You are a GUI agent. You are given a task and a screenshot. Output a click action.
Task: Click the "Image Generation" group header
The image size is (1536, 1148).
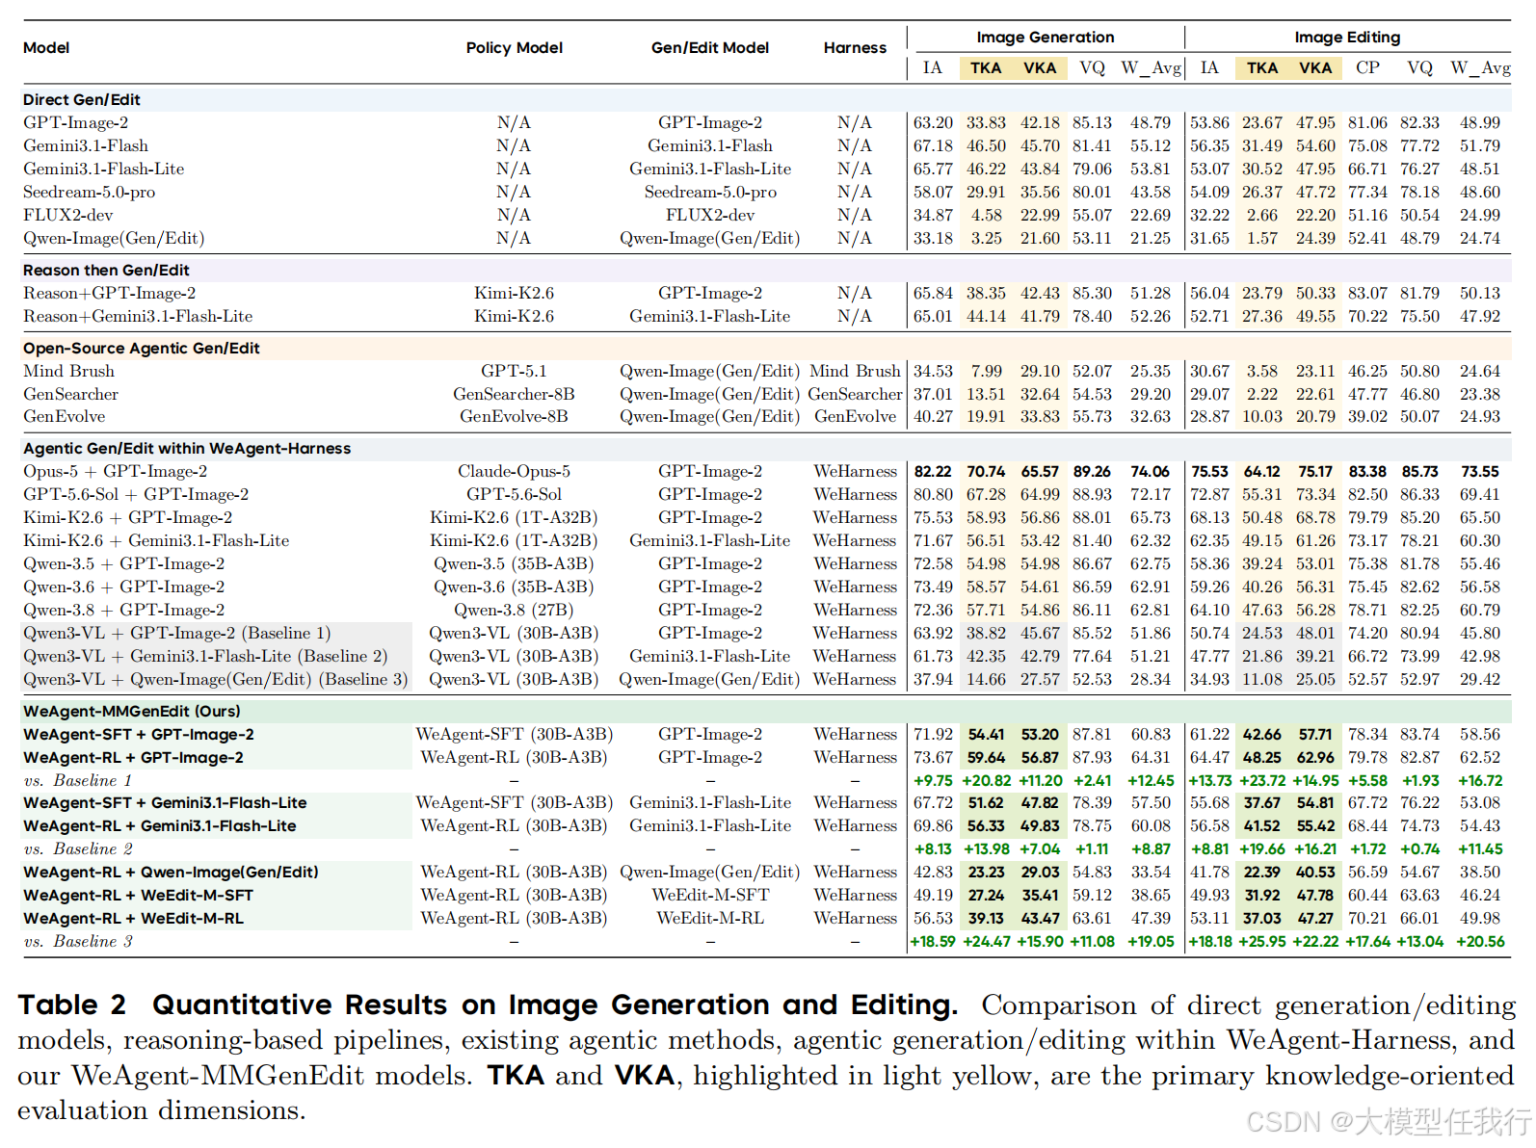(1046, 38)
